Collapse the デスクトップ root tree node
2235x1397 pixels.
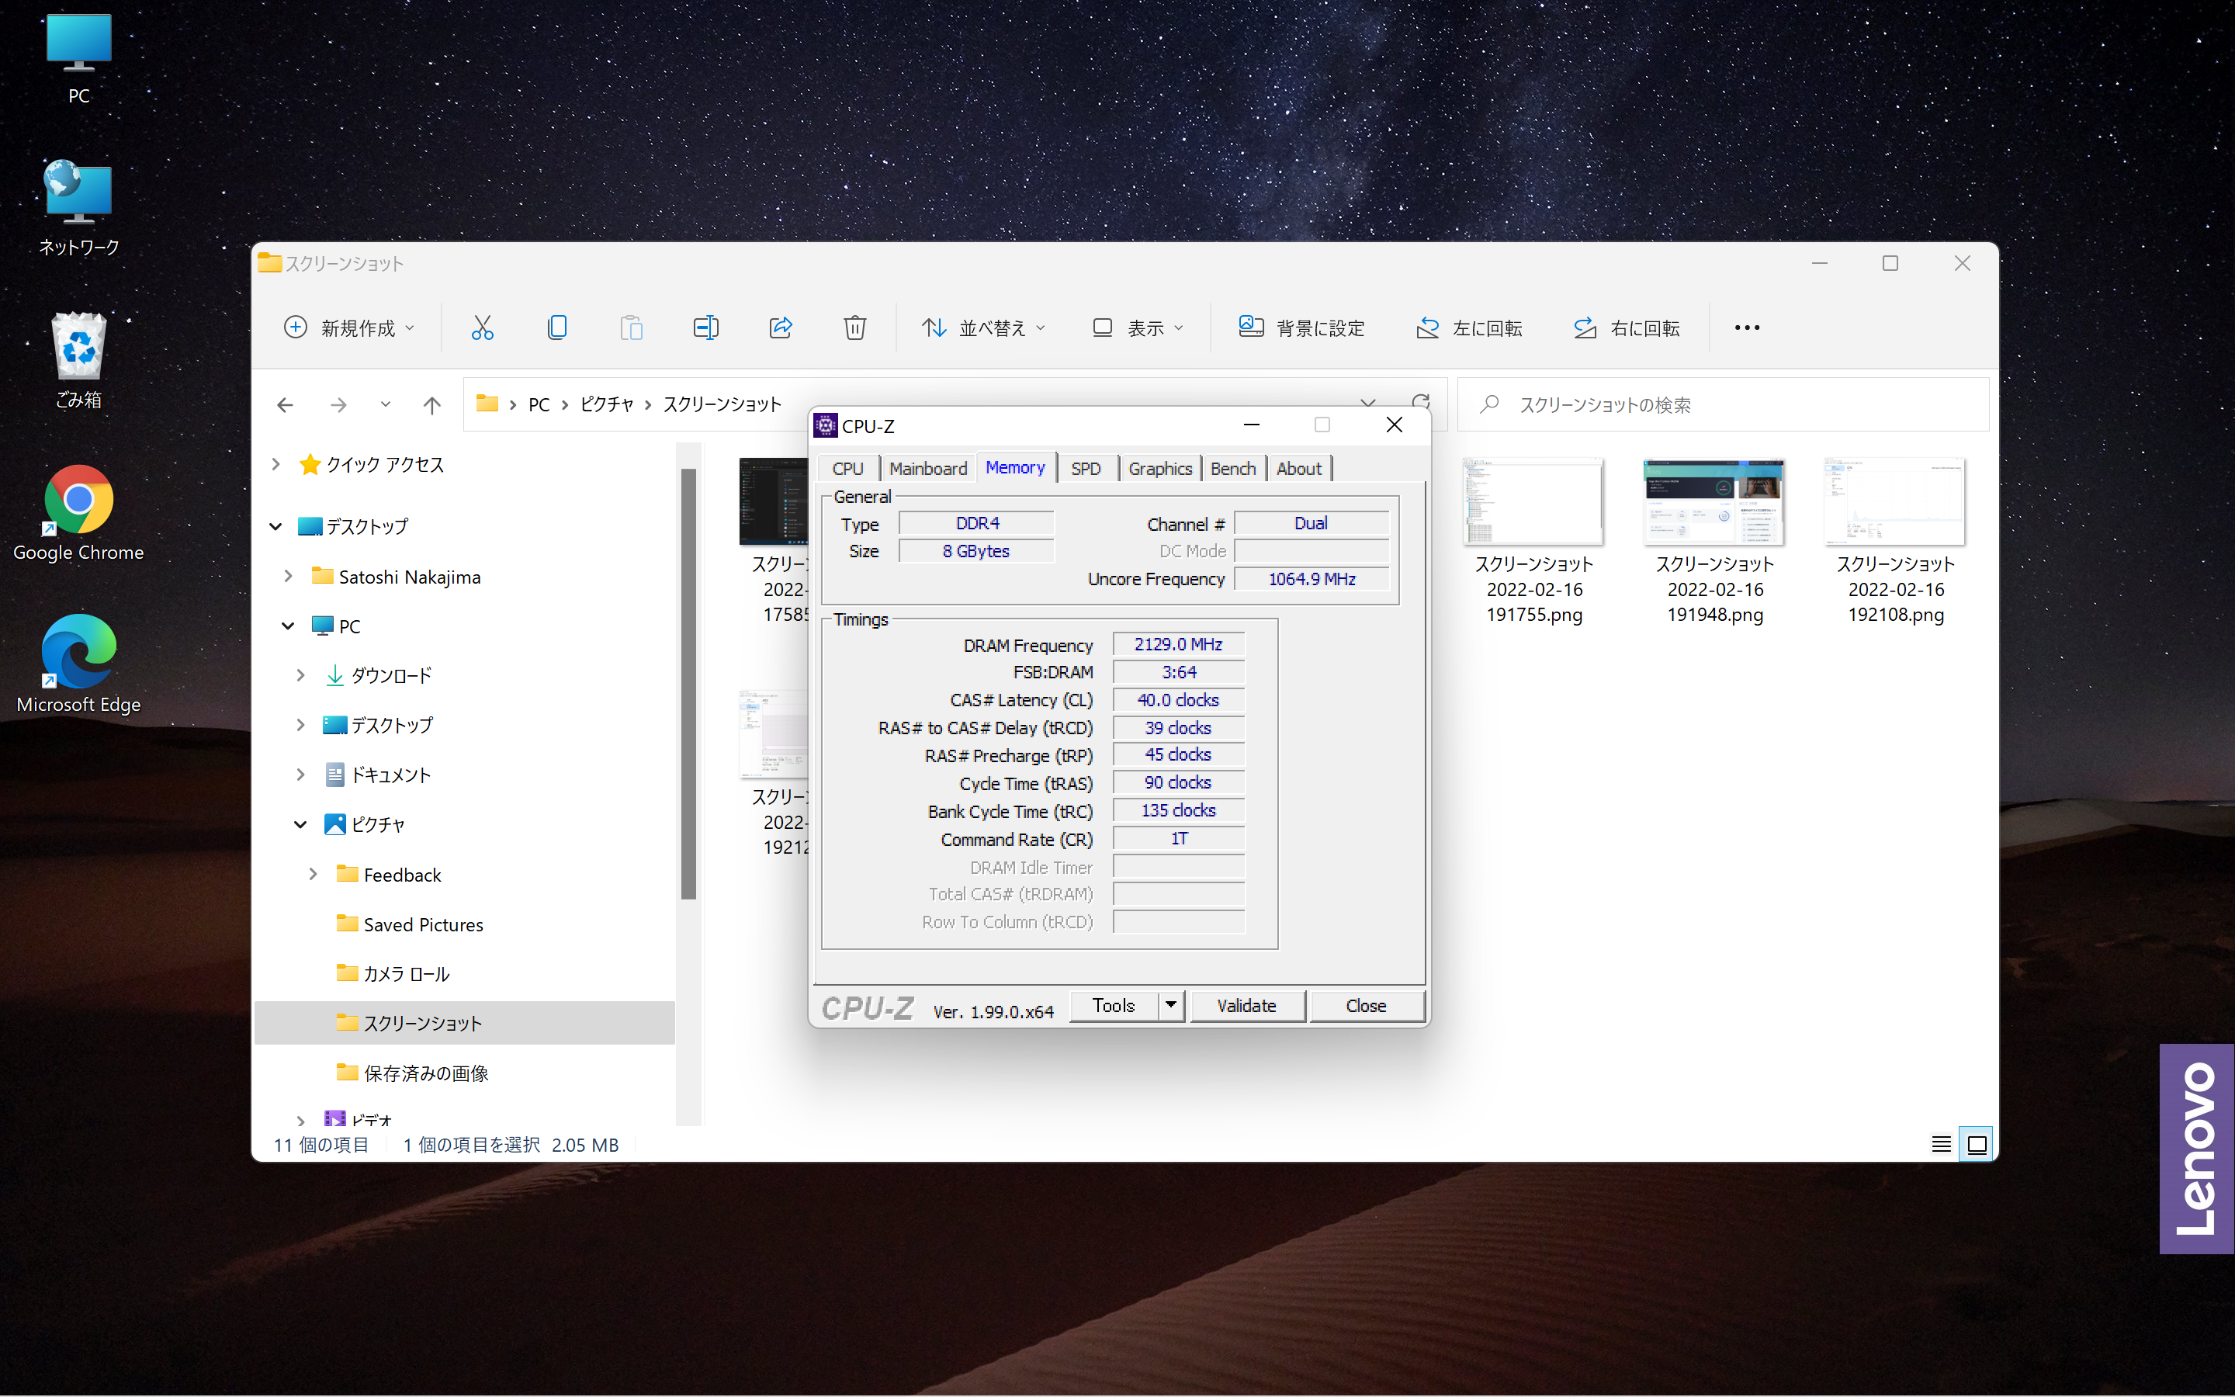pyautogui.click(x=275, y=527)
